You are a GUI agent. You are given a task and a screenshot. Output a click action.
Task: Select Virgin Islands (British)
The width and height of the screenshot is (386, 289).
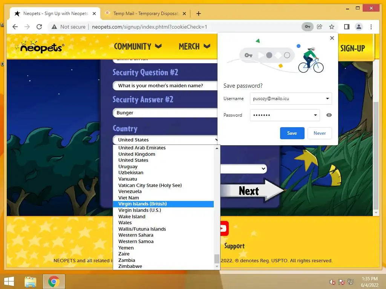pos(164,204)
